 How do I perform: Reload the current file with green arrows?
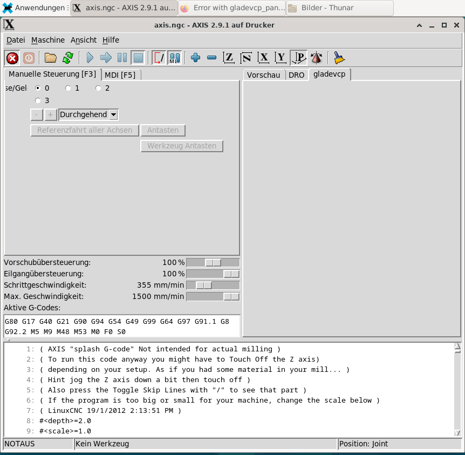tap(68, 58)
